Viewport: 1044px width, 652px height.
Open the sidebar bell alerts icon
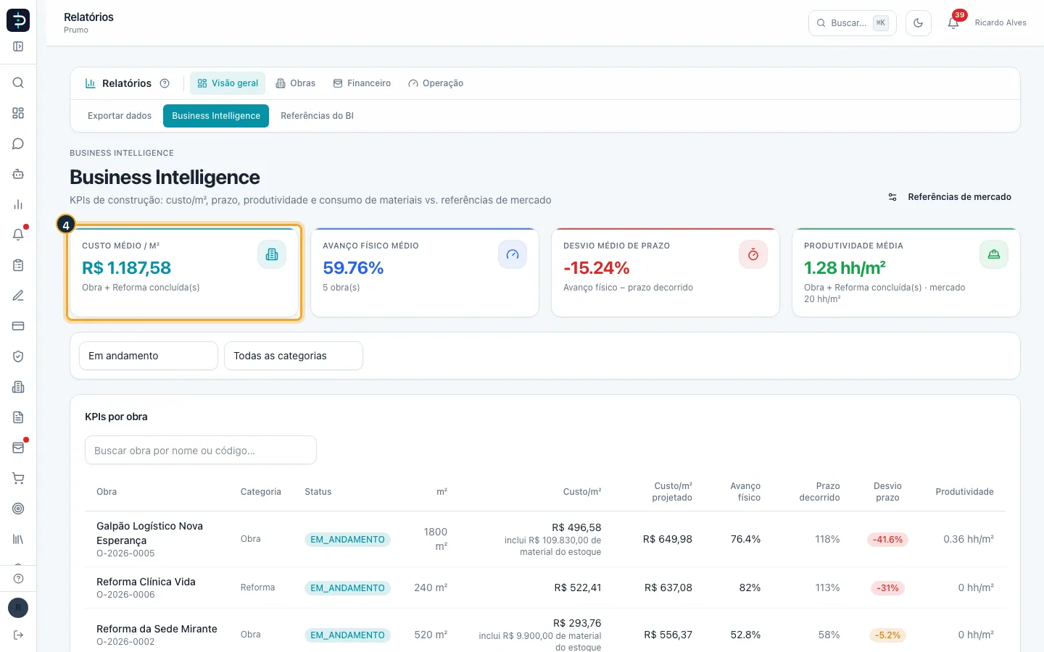pos(18,235)
